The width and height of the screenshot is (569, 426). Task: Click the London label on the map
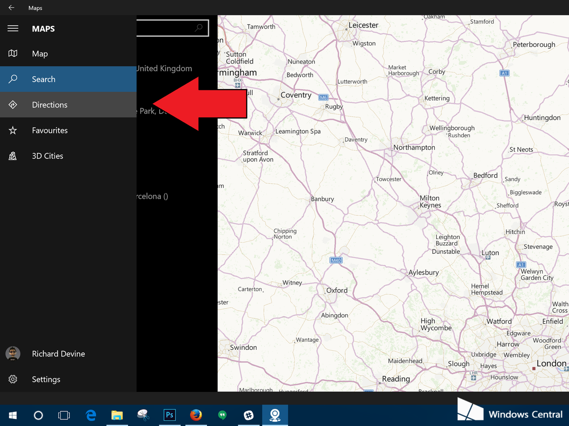click(x=551, y=364)
